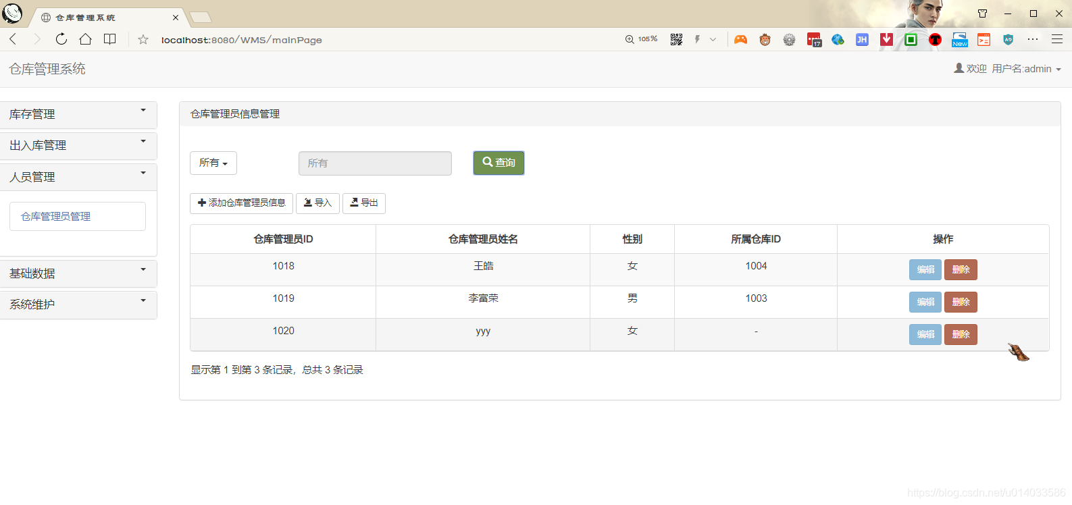
Task: Open the JH extension icon
Action: (x=862, y=39)
